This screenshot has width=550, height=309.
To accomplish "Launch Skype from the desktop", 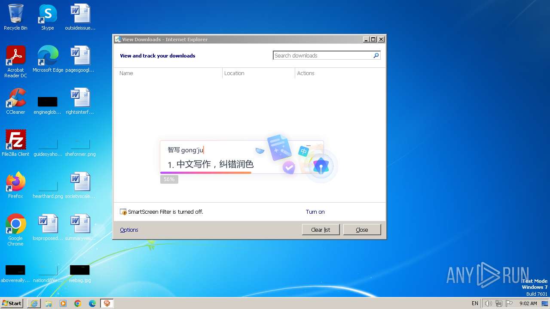I will [47, 17].
